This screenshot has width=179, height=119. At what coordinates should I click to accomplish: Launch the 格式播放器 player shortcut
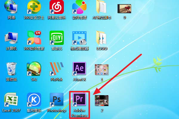click(x=79, y=38)
